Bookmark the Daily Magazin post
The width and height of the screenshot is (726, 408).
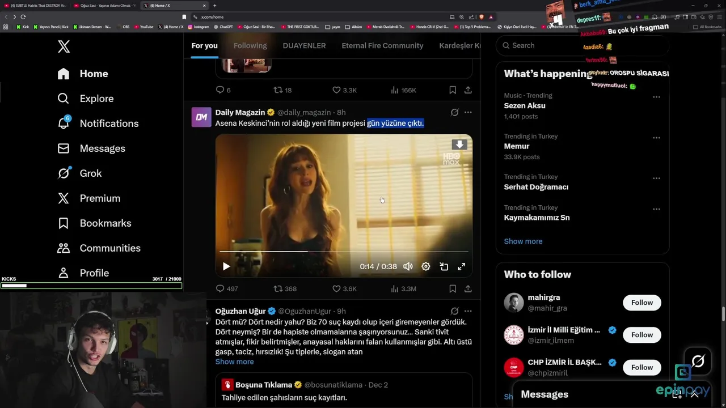pyautogui.click(x=453, y=288)
